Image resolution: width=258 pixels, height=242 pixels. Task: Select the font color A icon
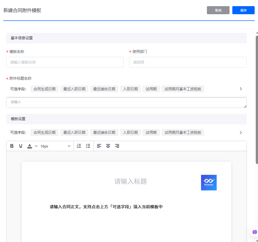coord(30,146)
